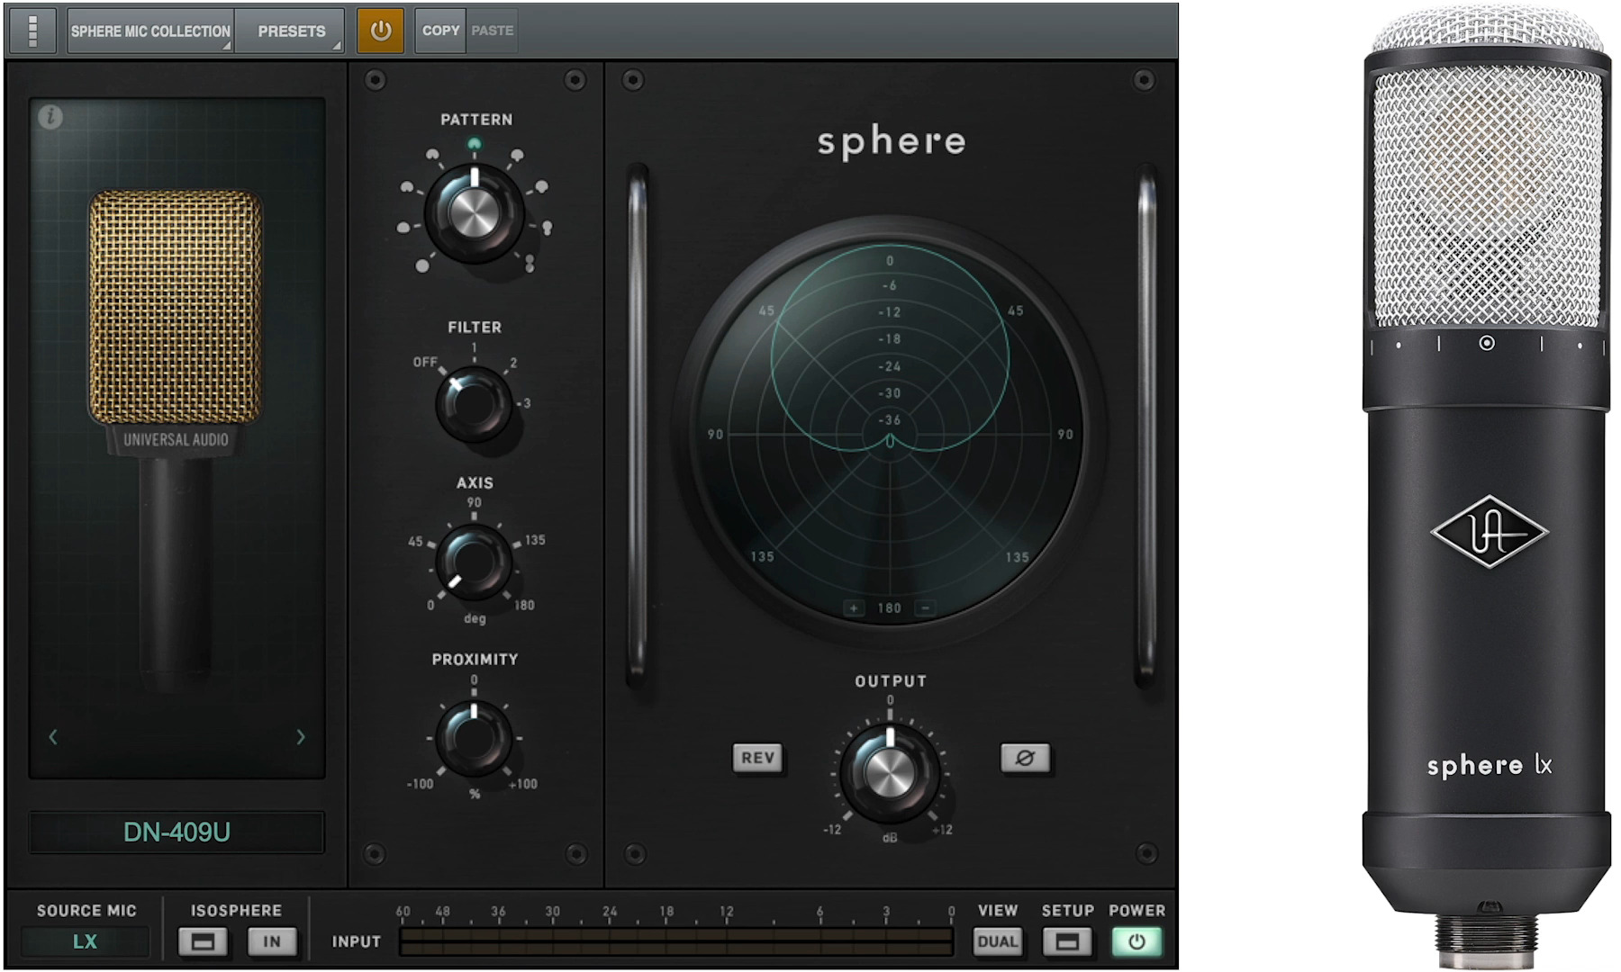Screen dimensions: 1621x972
Task: Zoom out polar plot with minus button
Action: [x=925, y=608]
